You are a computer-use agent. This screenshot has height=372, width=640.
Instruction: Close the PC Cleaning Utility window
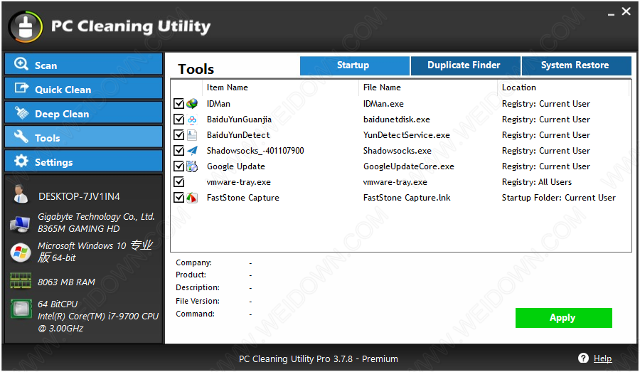[626, 11]
